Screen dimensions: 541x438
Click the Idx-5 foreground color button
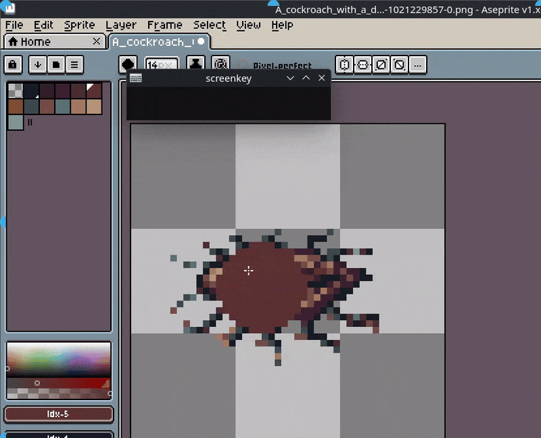point(58,414)
